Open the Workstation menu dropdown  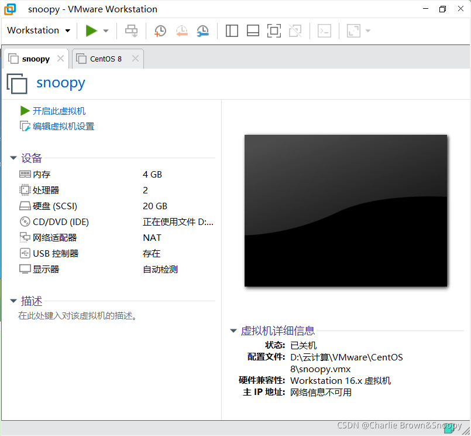(39, 30)
